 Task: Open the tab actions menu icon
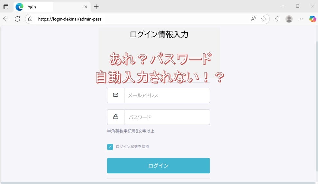pos(6,7)
